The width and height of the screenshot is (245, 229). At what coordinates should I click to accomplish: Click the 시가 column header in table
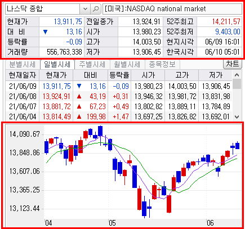148,75
